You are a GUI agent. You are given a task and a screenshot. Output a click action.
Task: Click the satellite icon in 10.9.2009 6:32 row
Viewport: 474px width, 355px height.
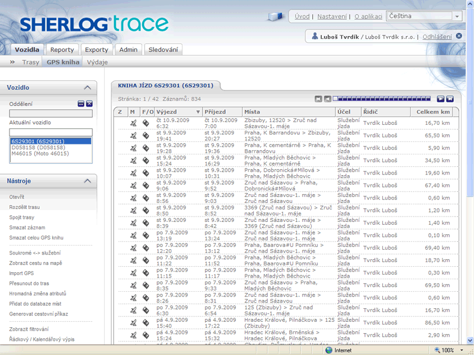click(x=133, y=123)
